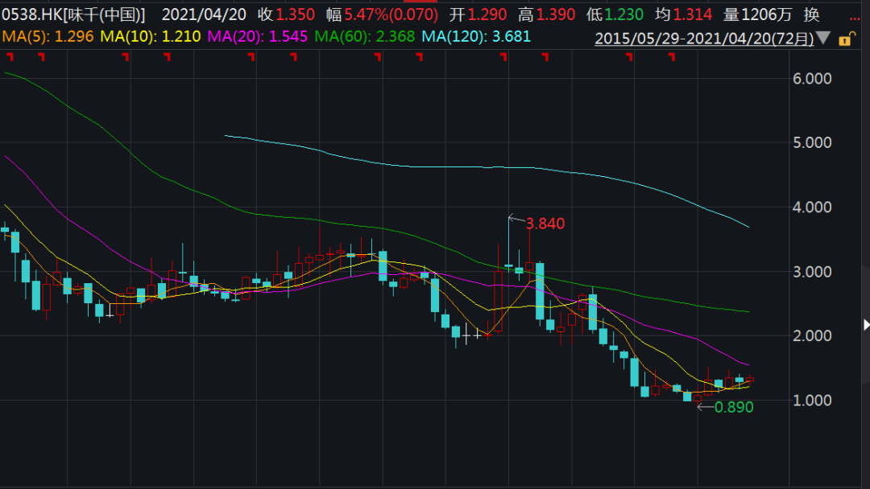Click the 3.840 peak price annotation
Screen dimensions: 870x489
point(545,224)
